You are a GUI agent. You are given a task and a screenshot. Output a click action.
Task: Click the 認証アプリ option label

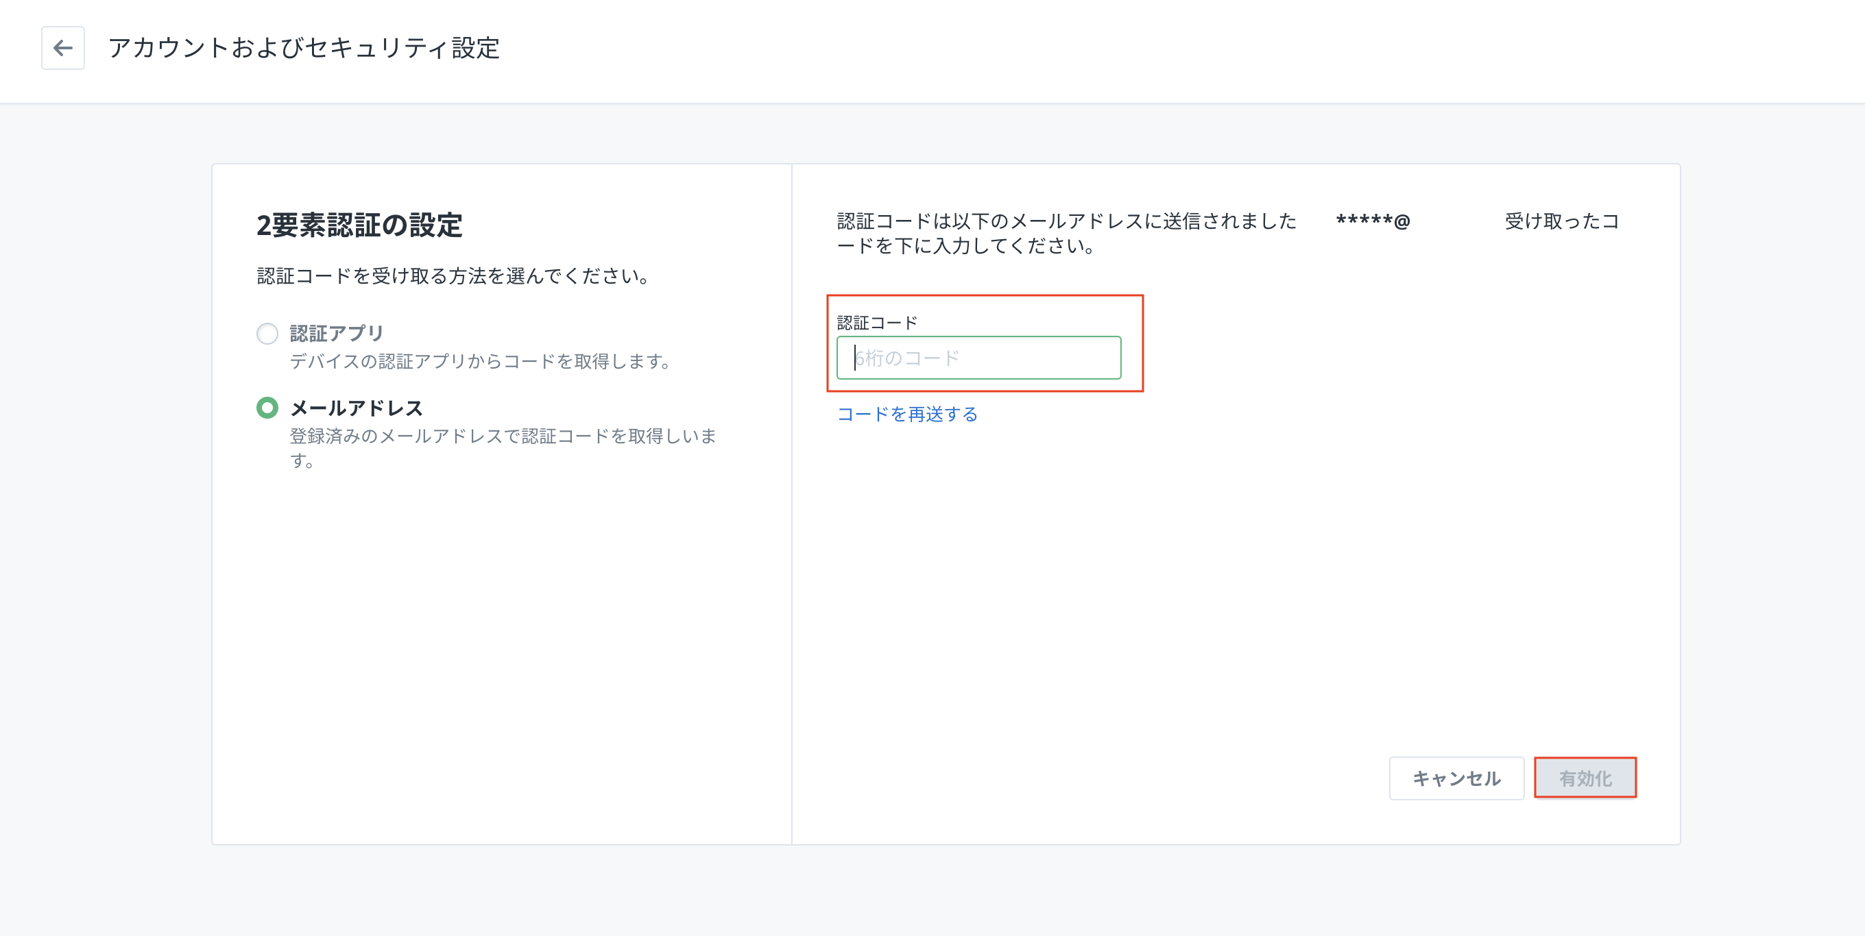point(337,334)
